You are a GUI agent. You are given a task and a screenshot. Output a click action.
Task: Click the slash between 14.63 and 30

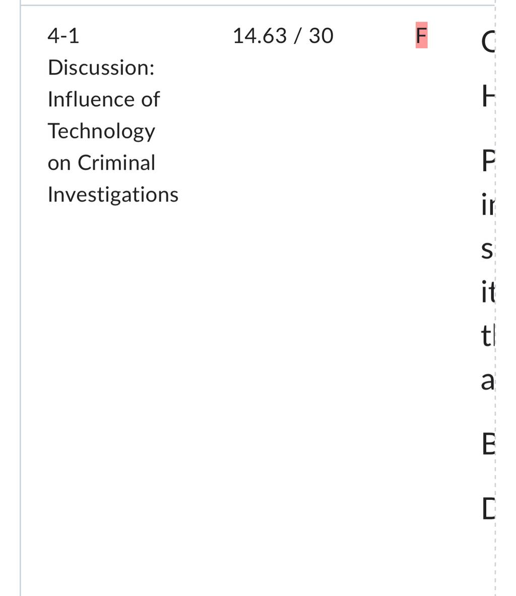point(298,36)
